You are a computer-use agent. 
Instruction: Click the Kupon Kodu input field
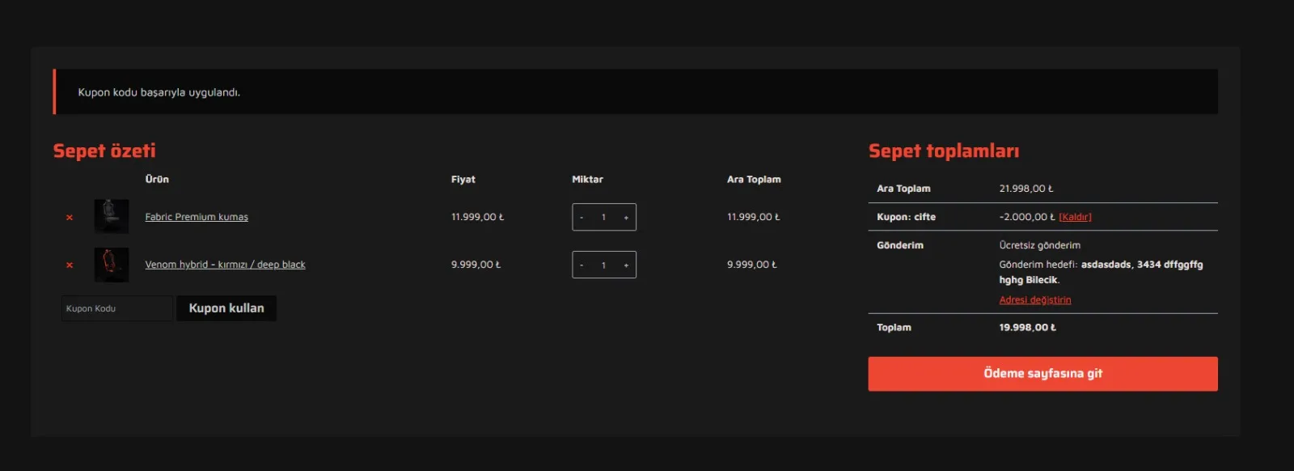pos(116,308)
